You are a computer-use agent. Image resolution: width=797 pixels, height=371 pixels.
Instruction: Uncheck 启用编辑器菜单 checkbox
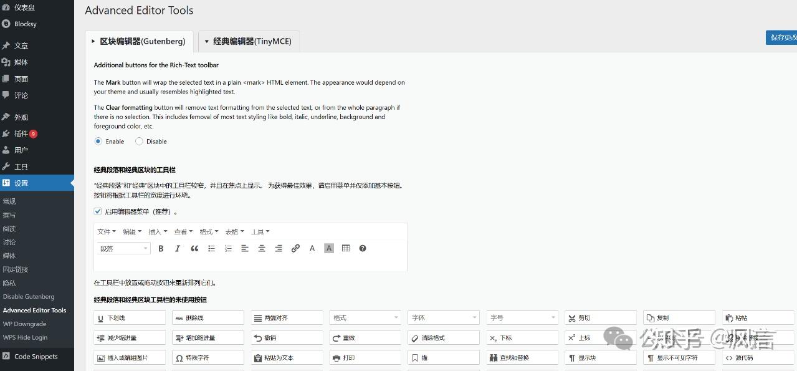97,211
